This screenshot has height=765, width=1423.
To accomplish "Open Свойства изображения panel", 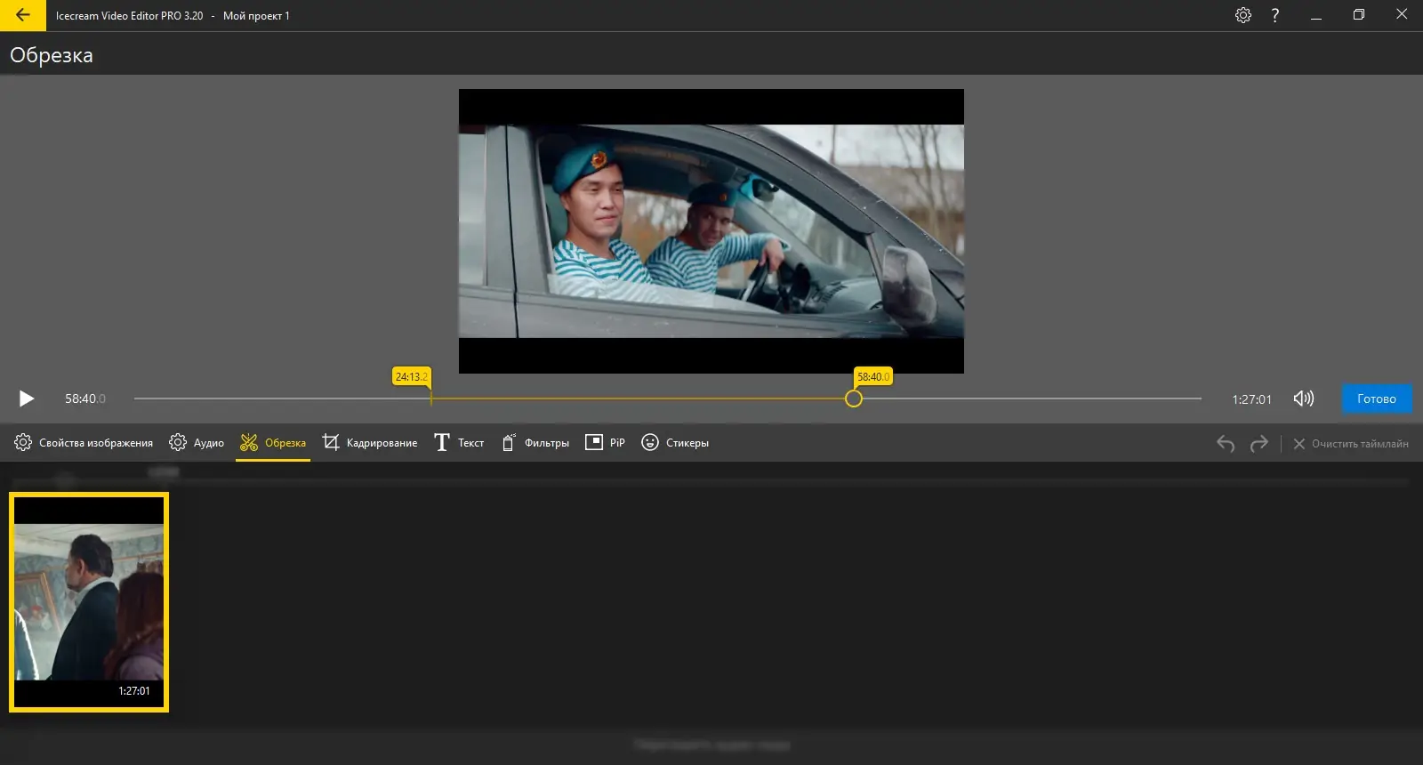I will pyautogui.click(x=84, y=443).
